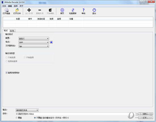Maximize the XMedia Recode window
Screen dimensions: 156x122
coord(146,2)
